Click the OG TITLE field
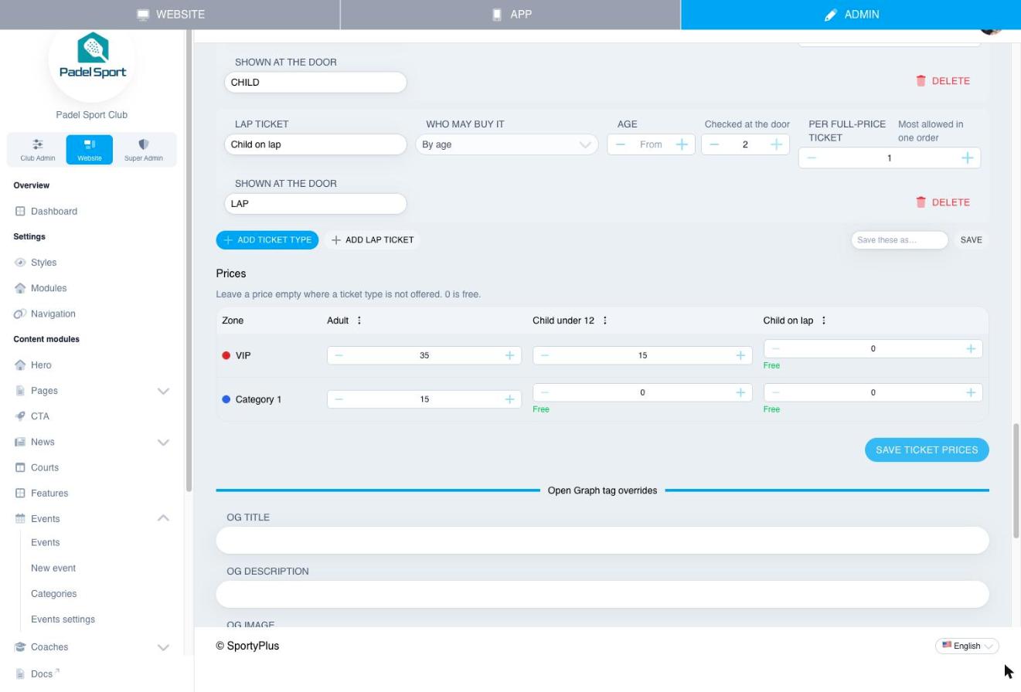This screenshot has width=1021, height=692. coord(602,540)
